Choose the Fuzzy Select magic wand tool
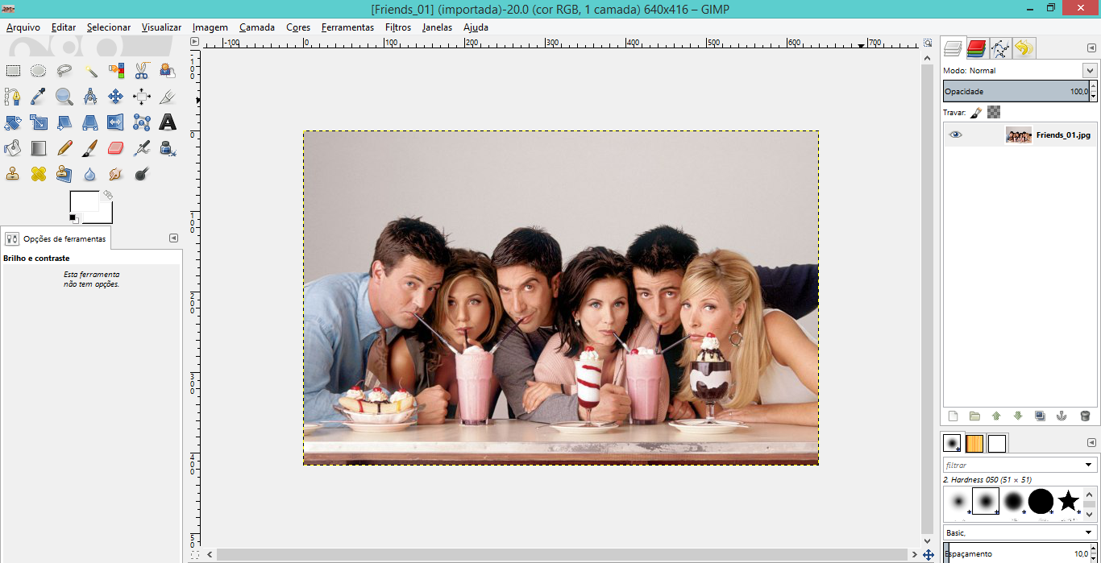Viewport: 1101px width, 563px height. tap(90, 71)
